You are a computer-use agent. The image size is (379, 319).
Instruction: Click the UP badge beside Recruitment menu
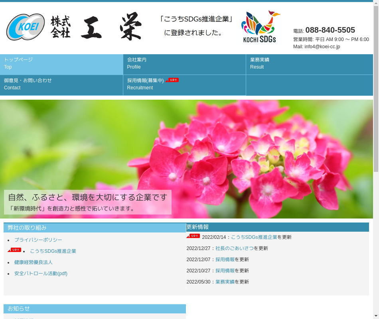click(x=172, y=80)
